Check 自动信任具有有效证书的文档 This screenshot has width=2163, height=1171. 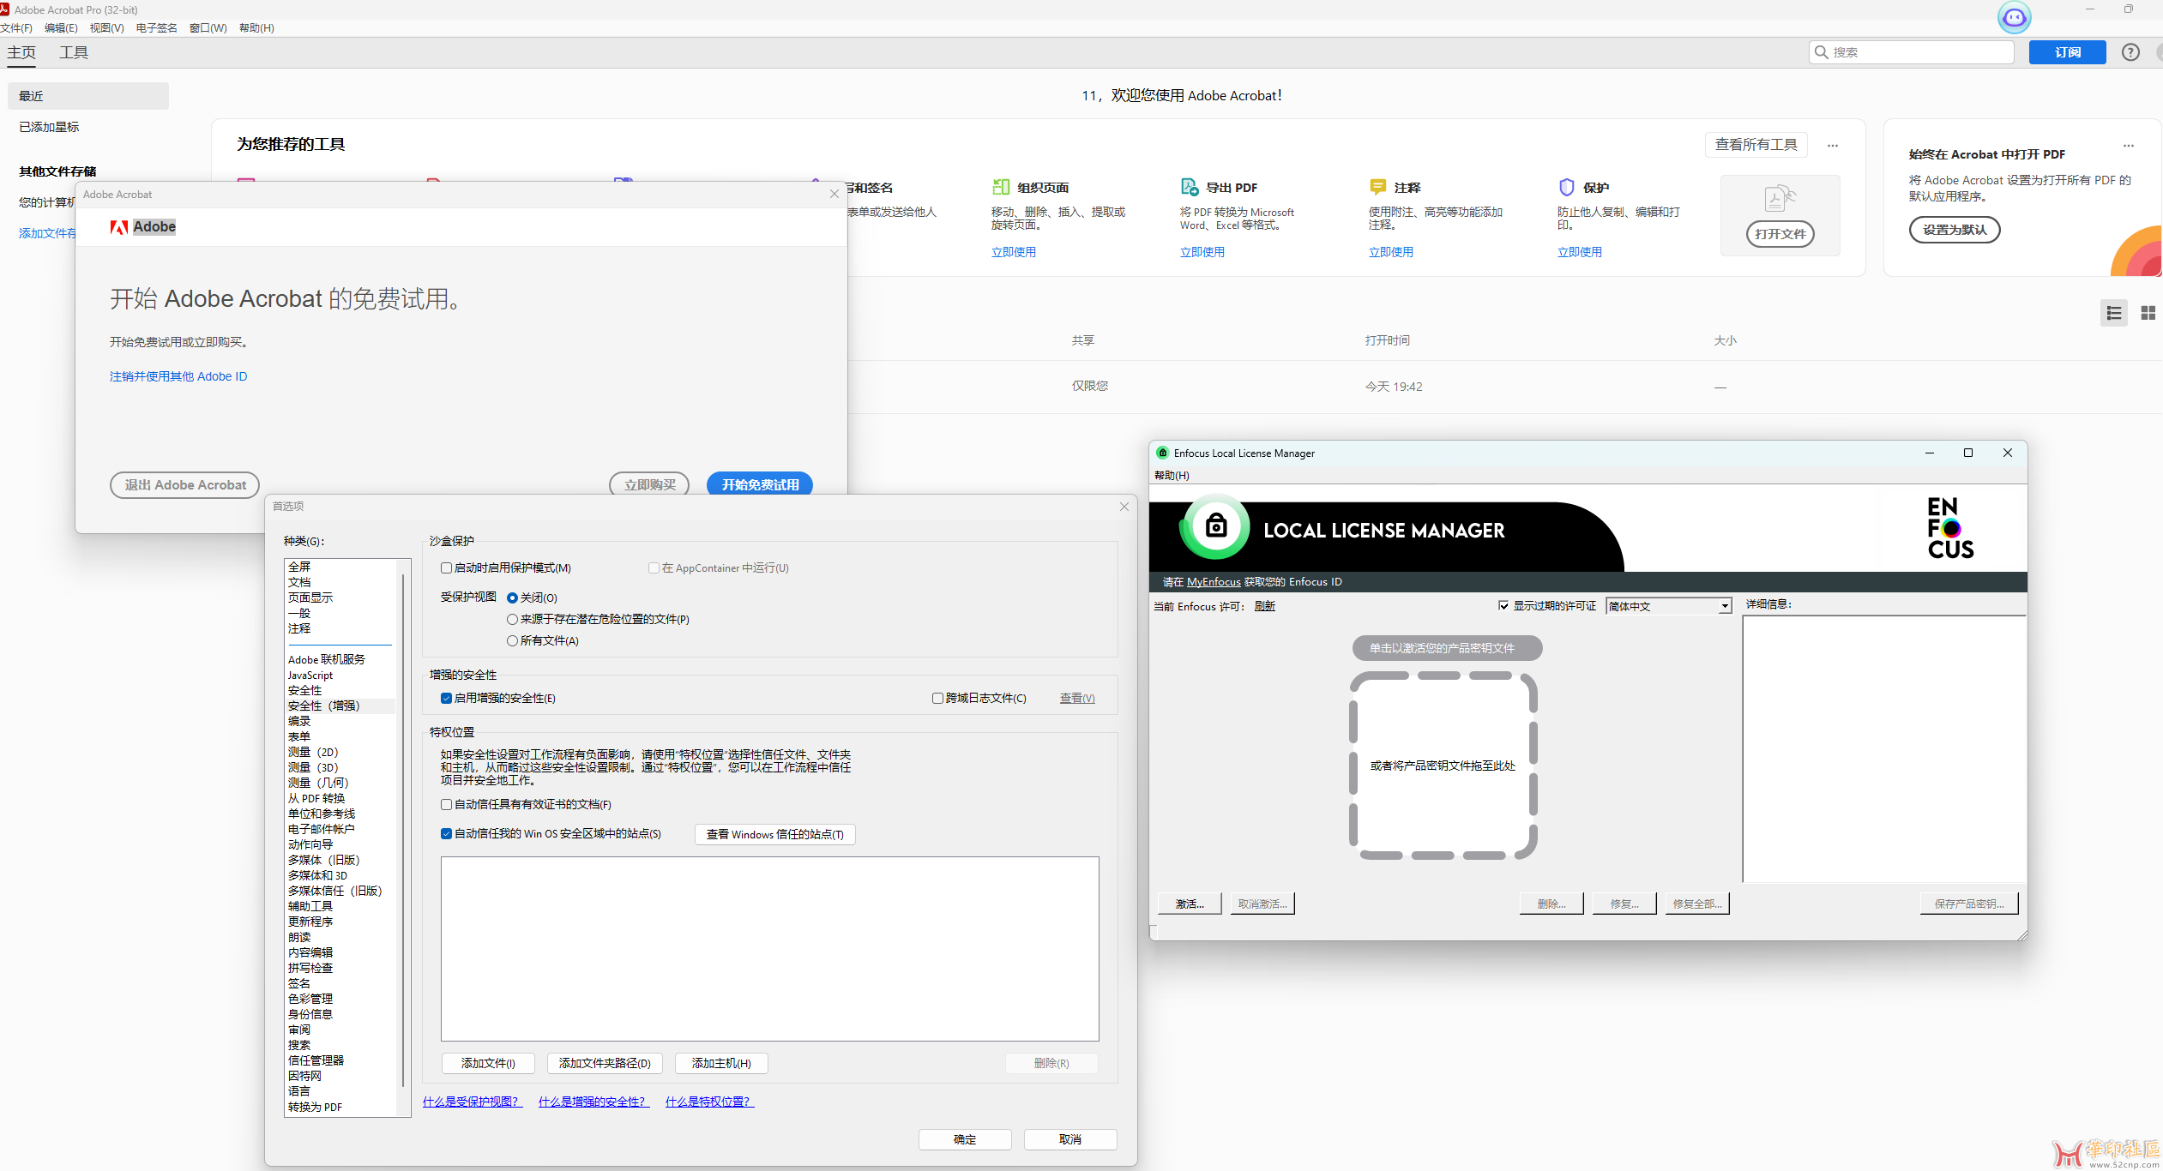[x=446, y=804]
